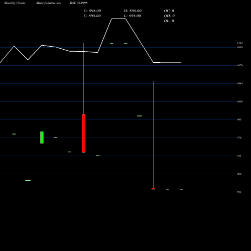The height and width of the screenshot is (251, 251).
Task: Click the 1070 price axis label
Action: [240, 65]
